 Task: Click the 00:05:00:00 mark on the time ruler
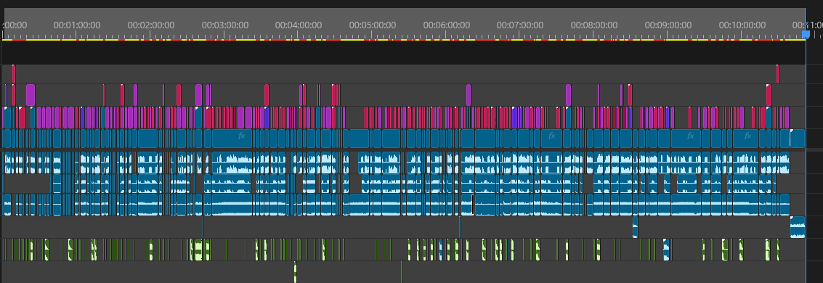tap(372, 25)
